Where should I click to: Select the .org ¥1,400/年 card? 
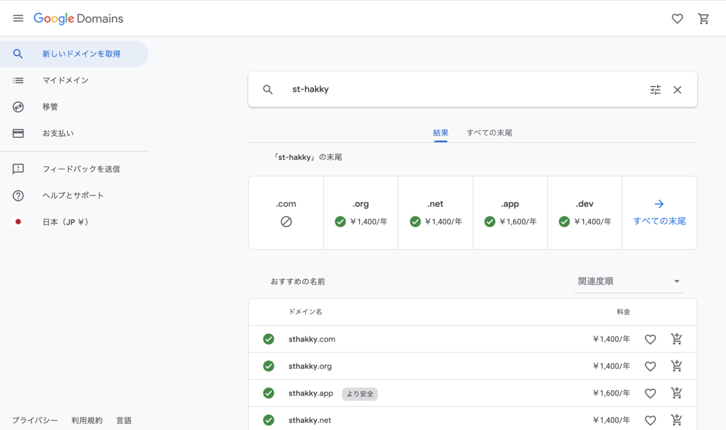(x=361, y=213)
